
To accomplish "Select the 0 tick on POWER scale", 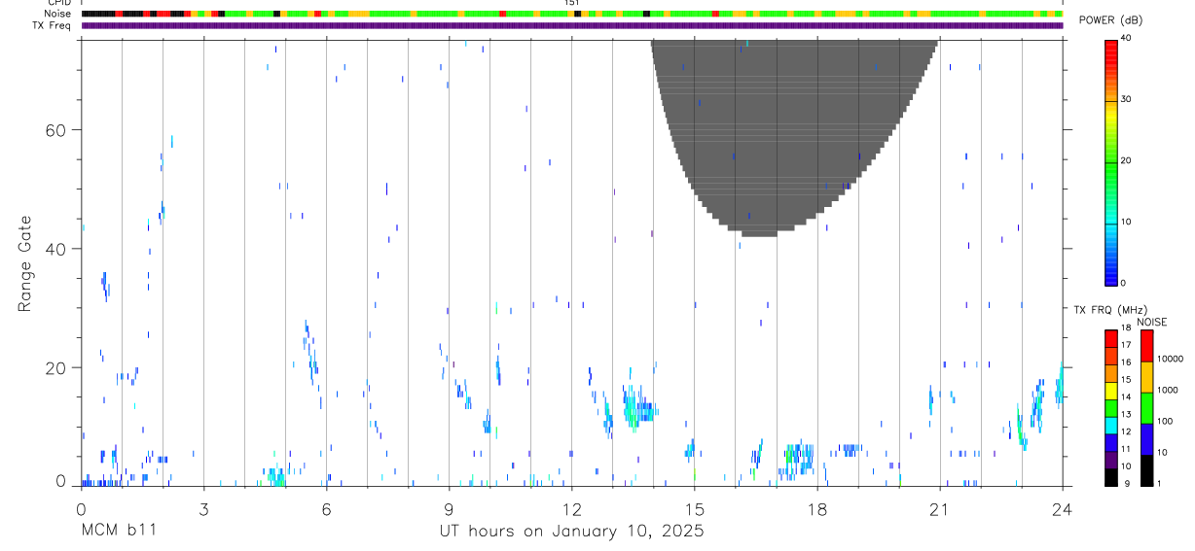I will pyautogui.click(x=1123, y=283).
